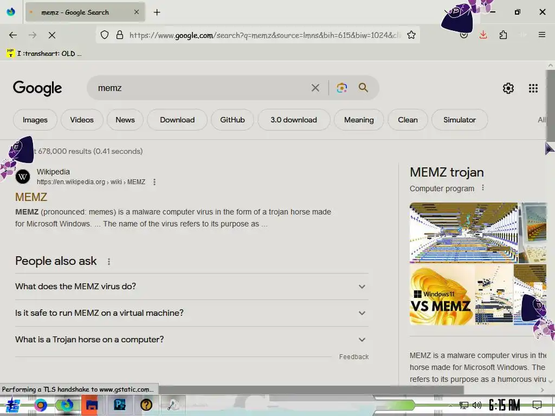Expand What is a Trojan horse question
Viewport: 555px width, 416px height.
click(191, 340)
